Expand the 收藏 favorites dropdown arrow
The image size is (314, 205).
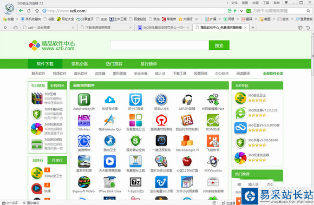pyautogui.click(x=17, y=19)
